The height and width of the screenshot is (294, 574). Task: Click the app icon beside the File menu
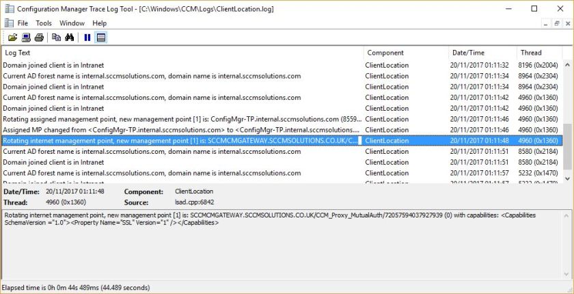point(8,23)
